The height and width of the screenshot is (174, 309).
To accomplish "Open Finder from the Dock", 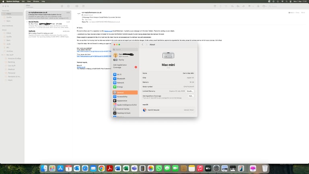I will [44, 168].
